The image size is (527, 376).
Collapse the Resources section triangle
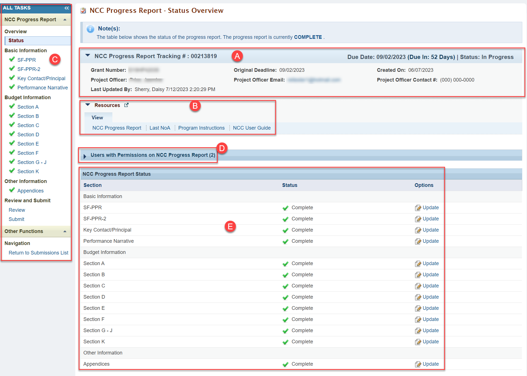[88, 105]
